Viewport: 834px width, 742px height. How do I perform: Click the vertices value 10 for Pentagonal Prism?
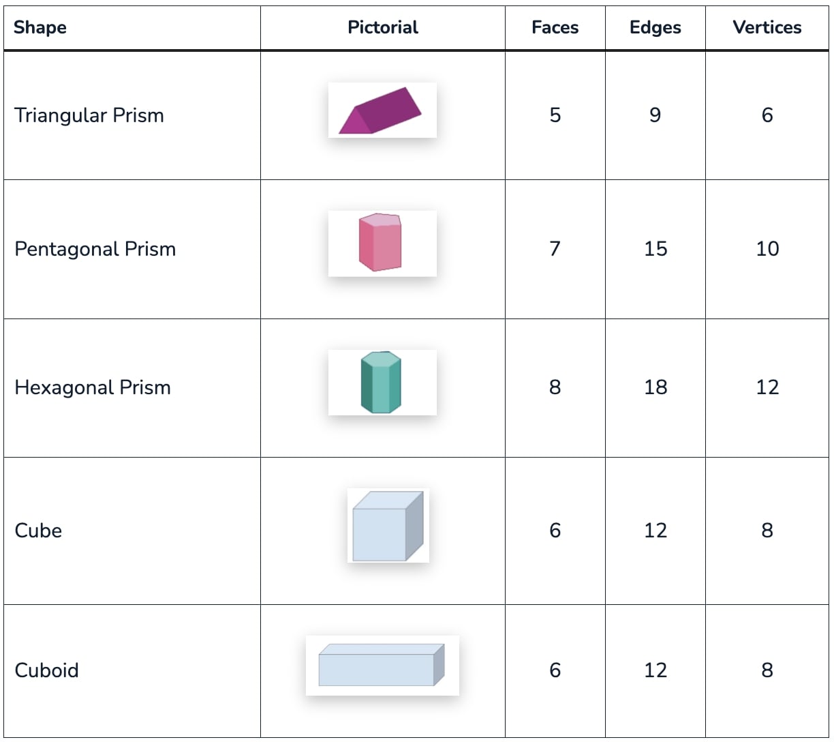click(767, 249)
